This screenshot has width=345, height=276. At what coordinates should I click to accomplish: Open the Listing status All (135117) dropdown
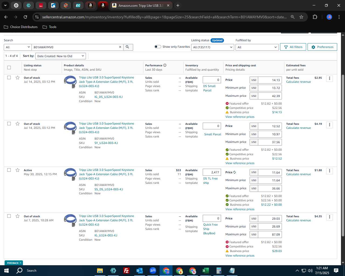pos(213,47)
